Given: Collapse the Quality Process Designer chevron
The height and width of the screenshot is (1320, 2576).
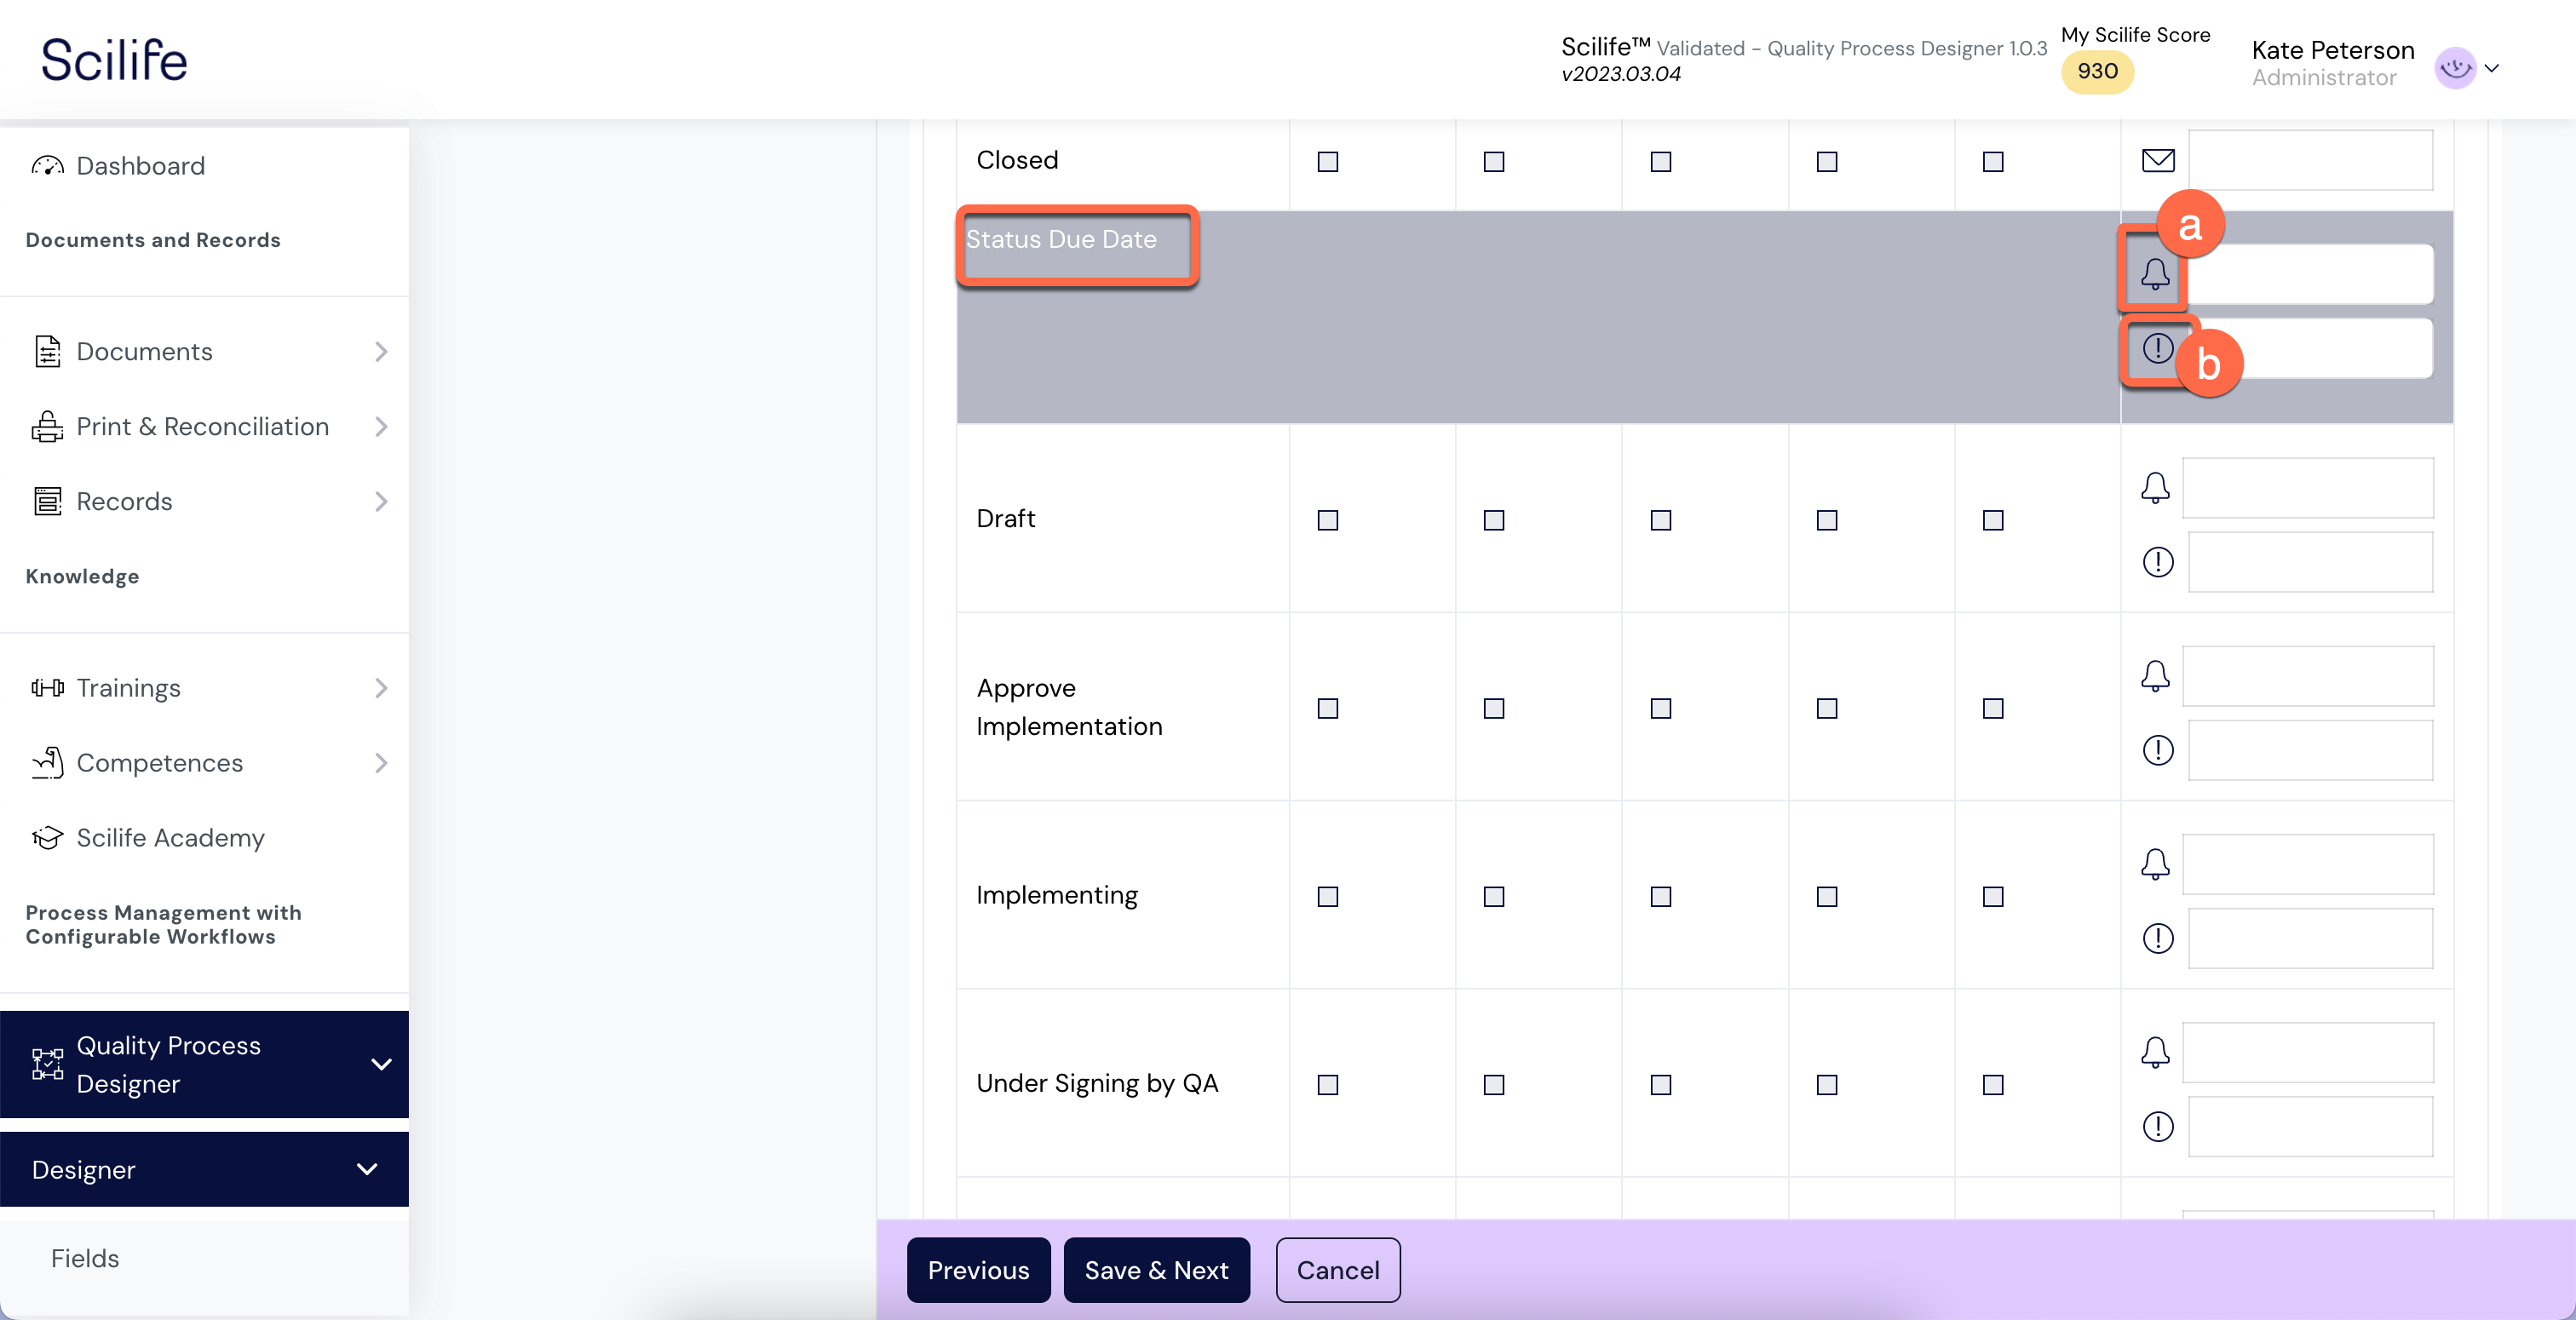Looking at the screenshot, I should (381, 1064).
